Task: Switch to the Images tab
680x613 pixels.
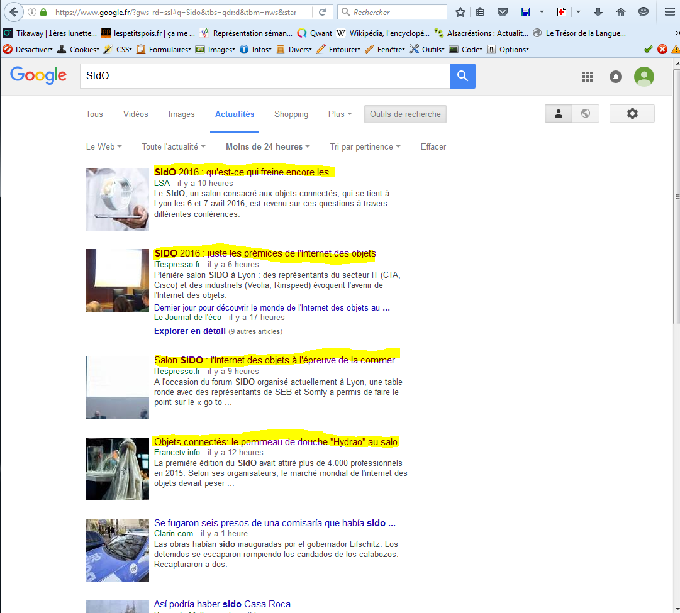Action: (x=181, y=114)
